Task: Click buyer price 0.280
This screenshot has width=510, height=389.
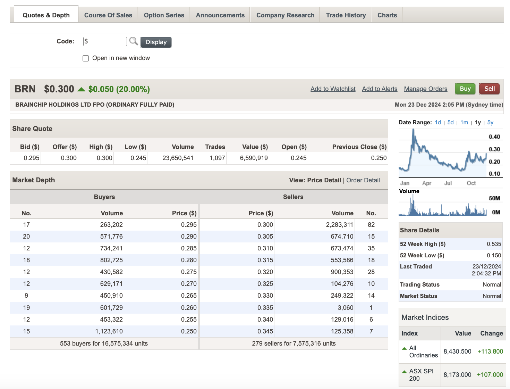Action: pos(189,260)
